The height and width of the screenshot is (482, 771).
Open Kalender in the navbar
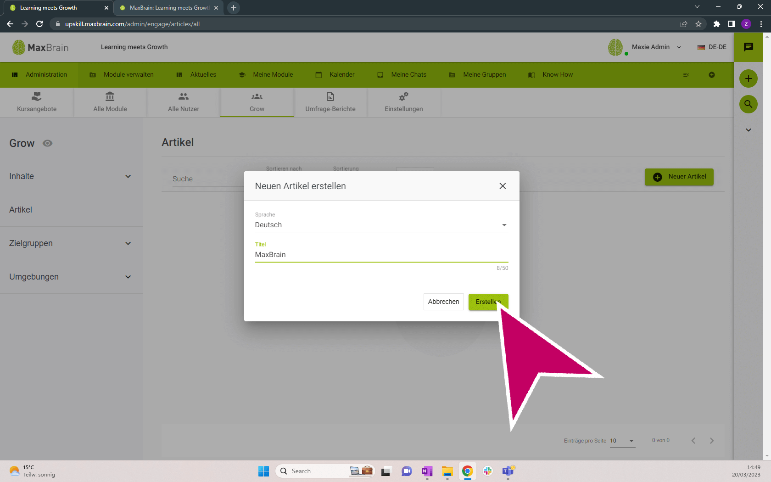[335, 75]
